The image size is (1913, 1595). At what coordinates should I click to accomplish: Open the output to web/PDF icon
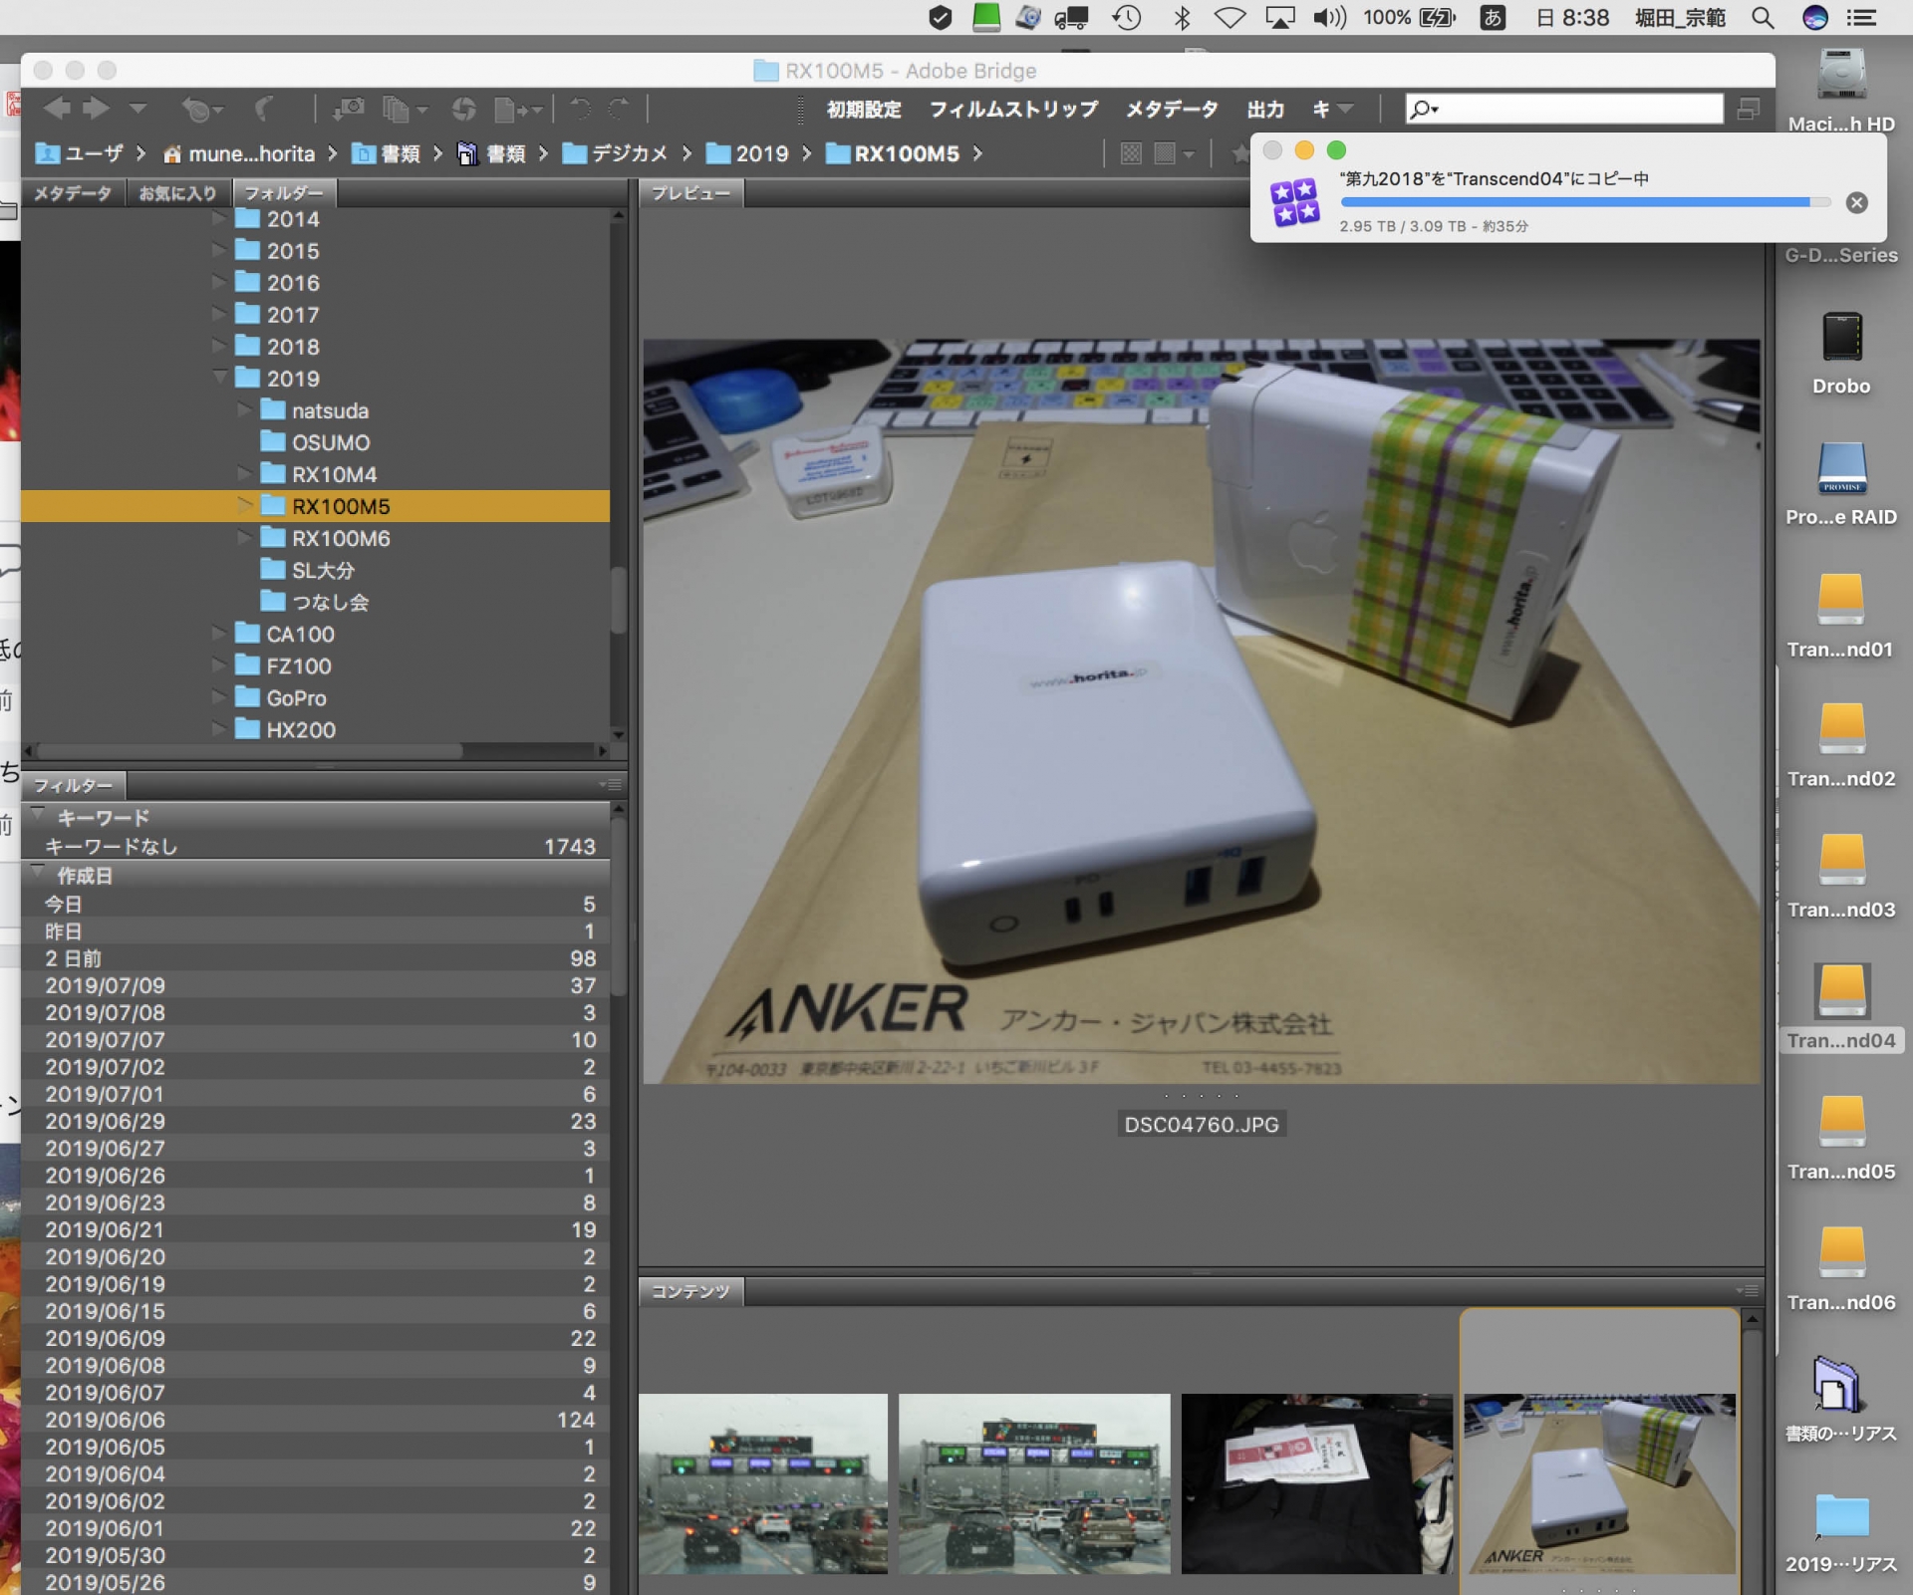(x=517, y=109)
